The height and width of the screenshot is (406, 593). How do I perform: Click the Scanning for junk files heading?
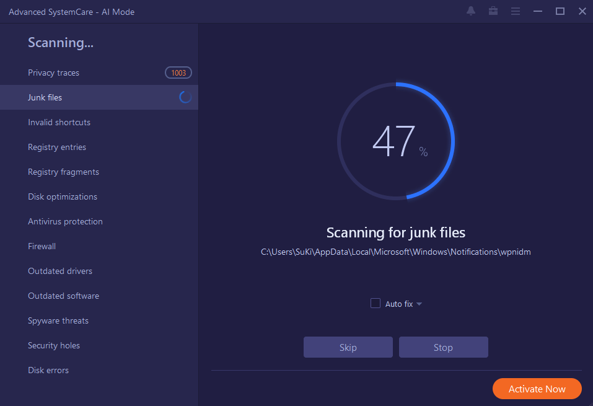pos(395,232)
